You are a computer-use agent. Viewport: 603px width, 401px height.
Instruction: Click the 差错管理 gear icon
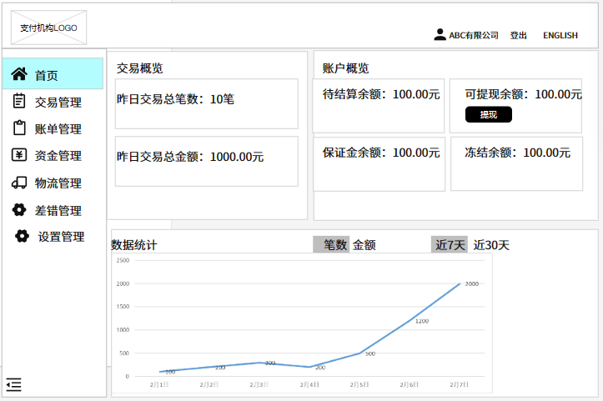[19, 209]
